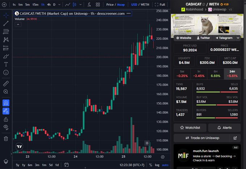The image size is (246, 169).
Task: Open the Alerts button
Action: tap(224, 127)
